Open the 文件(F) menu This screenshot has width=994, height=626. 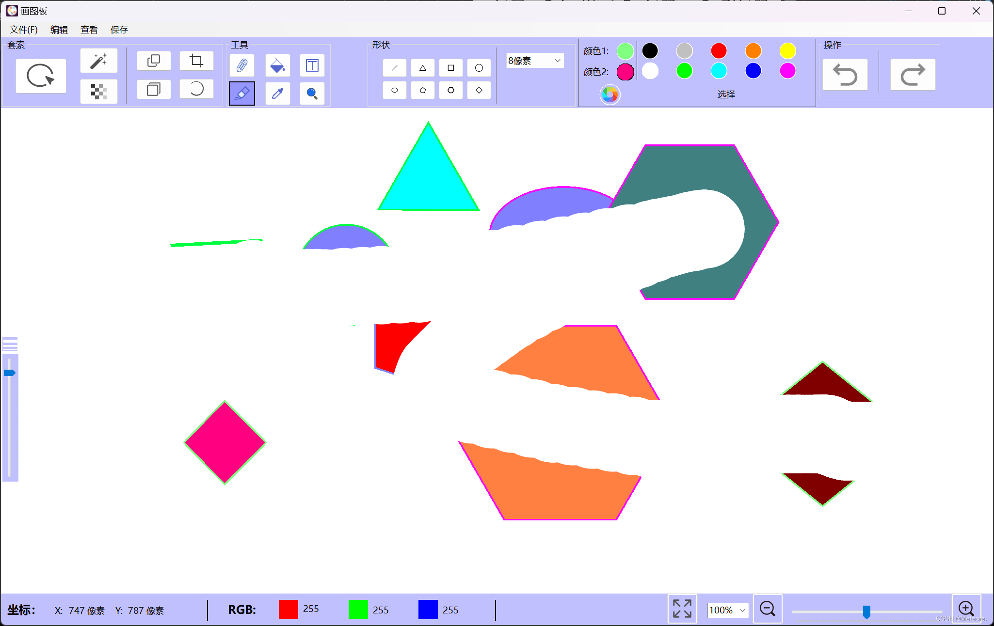23,30
